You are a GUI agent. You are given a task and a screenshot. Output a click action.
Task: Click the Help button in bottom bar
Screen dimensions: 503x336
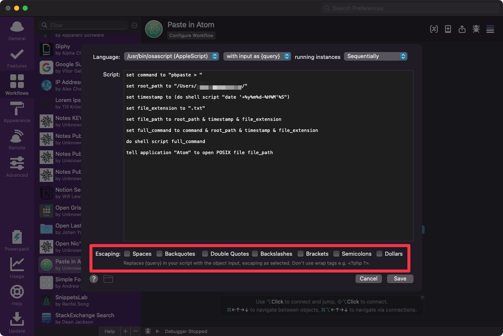(110, 331)
